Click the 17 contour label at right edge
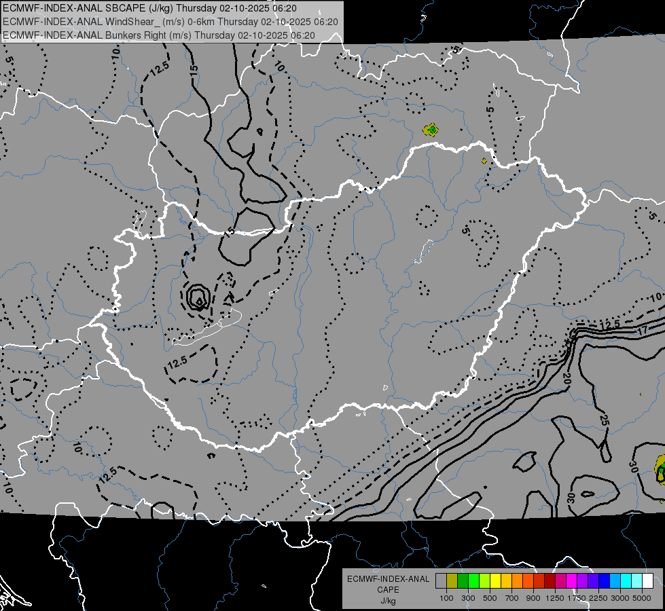 click(x=643, y=330)
